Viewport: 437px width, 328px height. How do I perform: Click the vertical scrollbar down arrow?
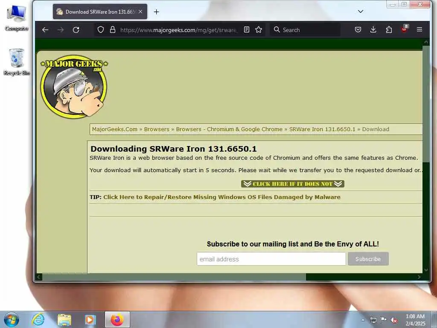pos(426,270)
